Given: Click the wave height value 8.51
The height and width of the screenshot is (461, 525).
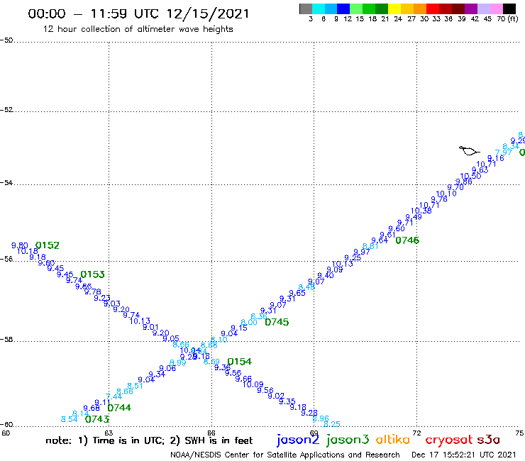Looking at the screenshot, I should pyautogui.click(x=135, y=386).
